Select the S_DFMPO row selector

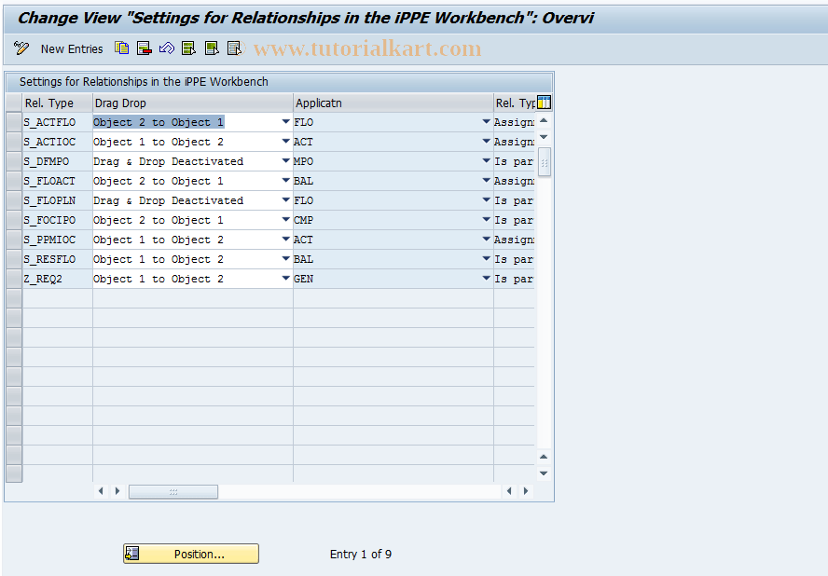(14, 161)
